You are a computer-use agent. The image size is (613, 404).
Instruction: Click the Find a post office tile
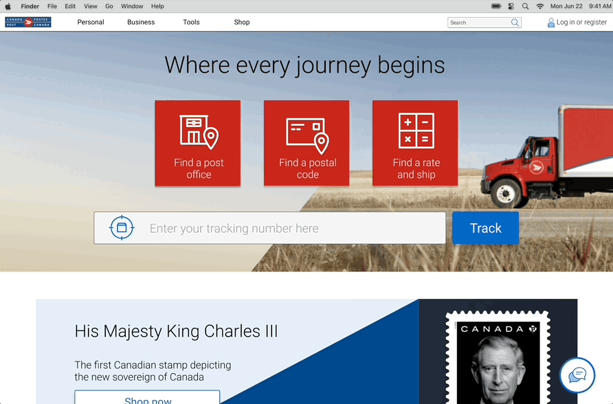click(x=198, y=144)
